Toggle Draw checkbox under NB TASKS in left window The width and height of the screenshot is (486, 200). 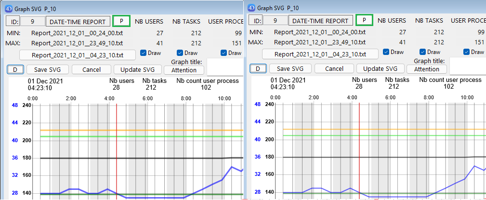coord(180,53)
